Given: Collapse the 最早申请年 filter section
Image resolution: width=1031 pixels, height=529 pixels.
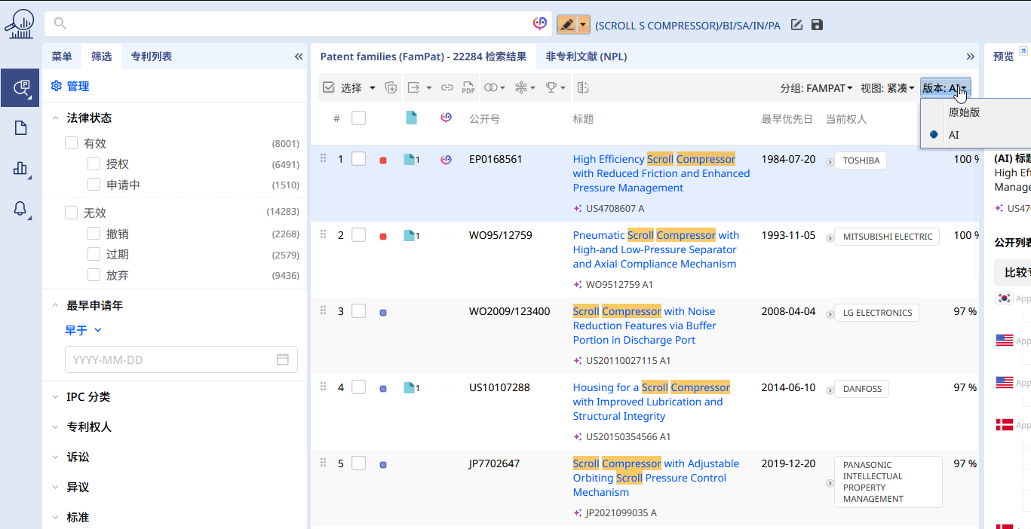Looking at the screenshot, I should [55, 305].
